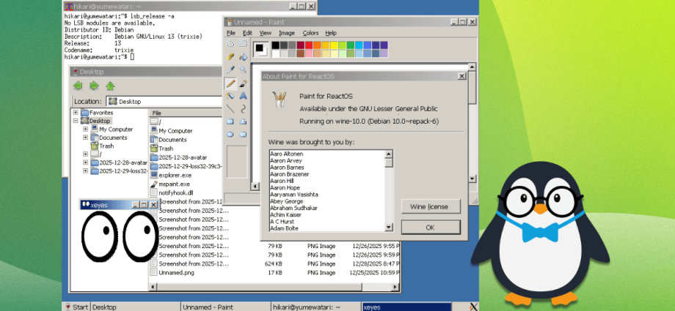
Task: Select the straight Line tool in Paint
Action: click(x=230, y=109)
